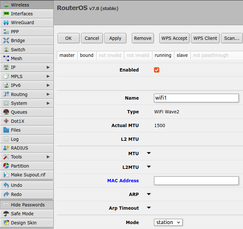The width and height of the screenshot is (243, 229).
Task: Open the Wireless menu icon
Action: (x=6, y=5)
